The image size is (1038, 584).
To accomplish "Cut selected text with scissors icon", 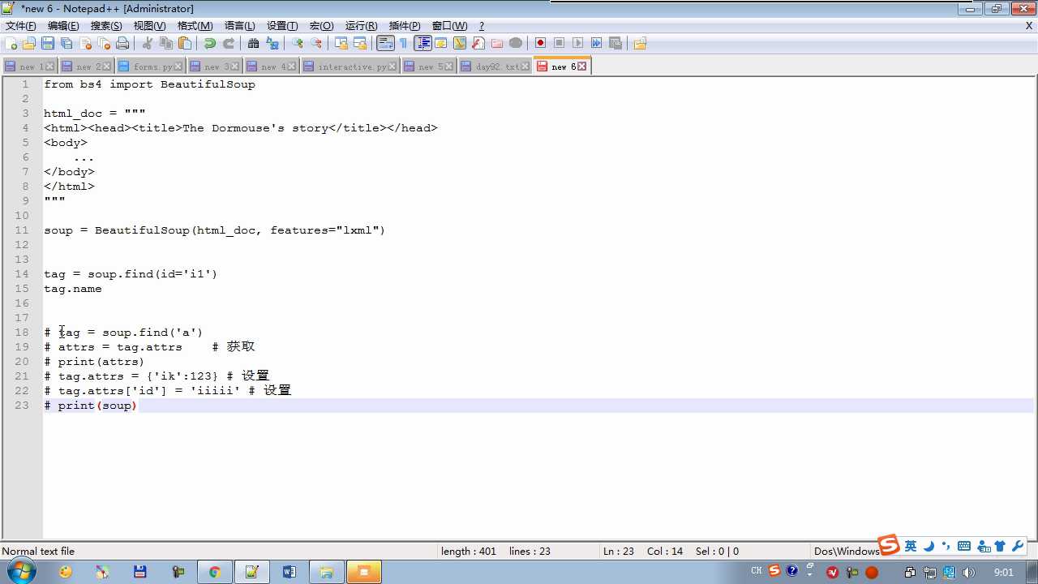I will [x=148, y=43].
